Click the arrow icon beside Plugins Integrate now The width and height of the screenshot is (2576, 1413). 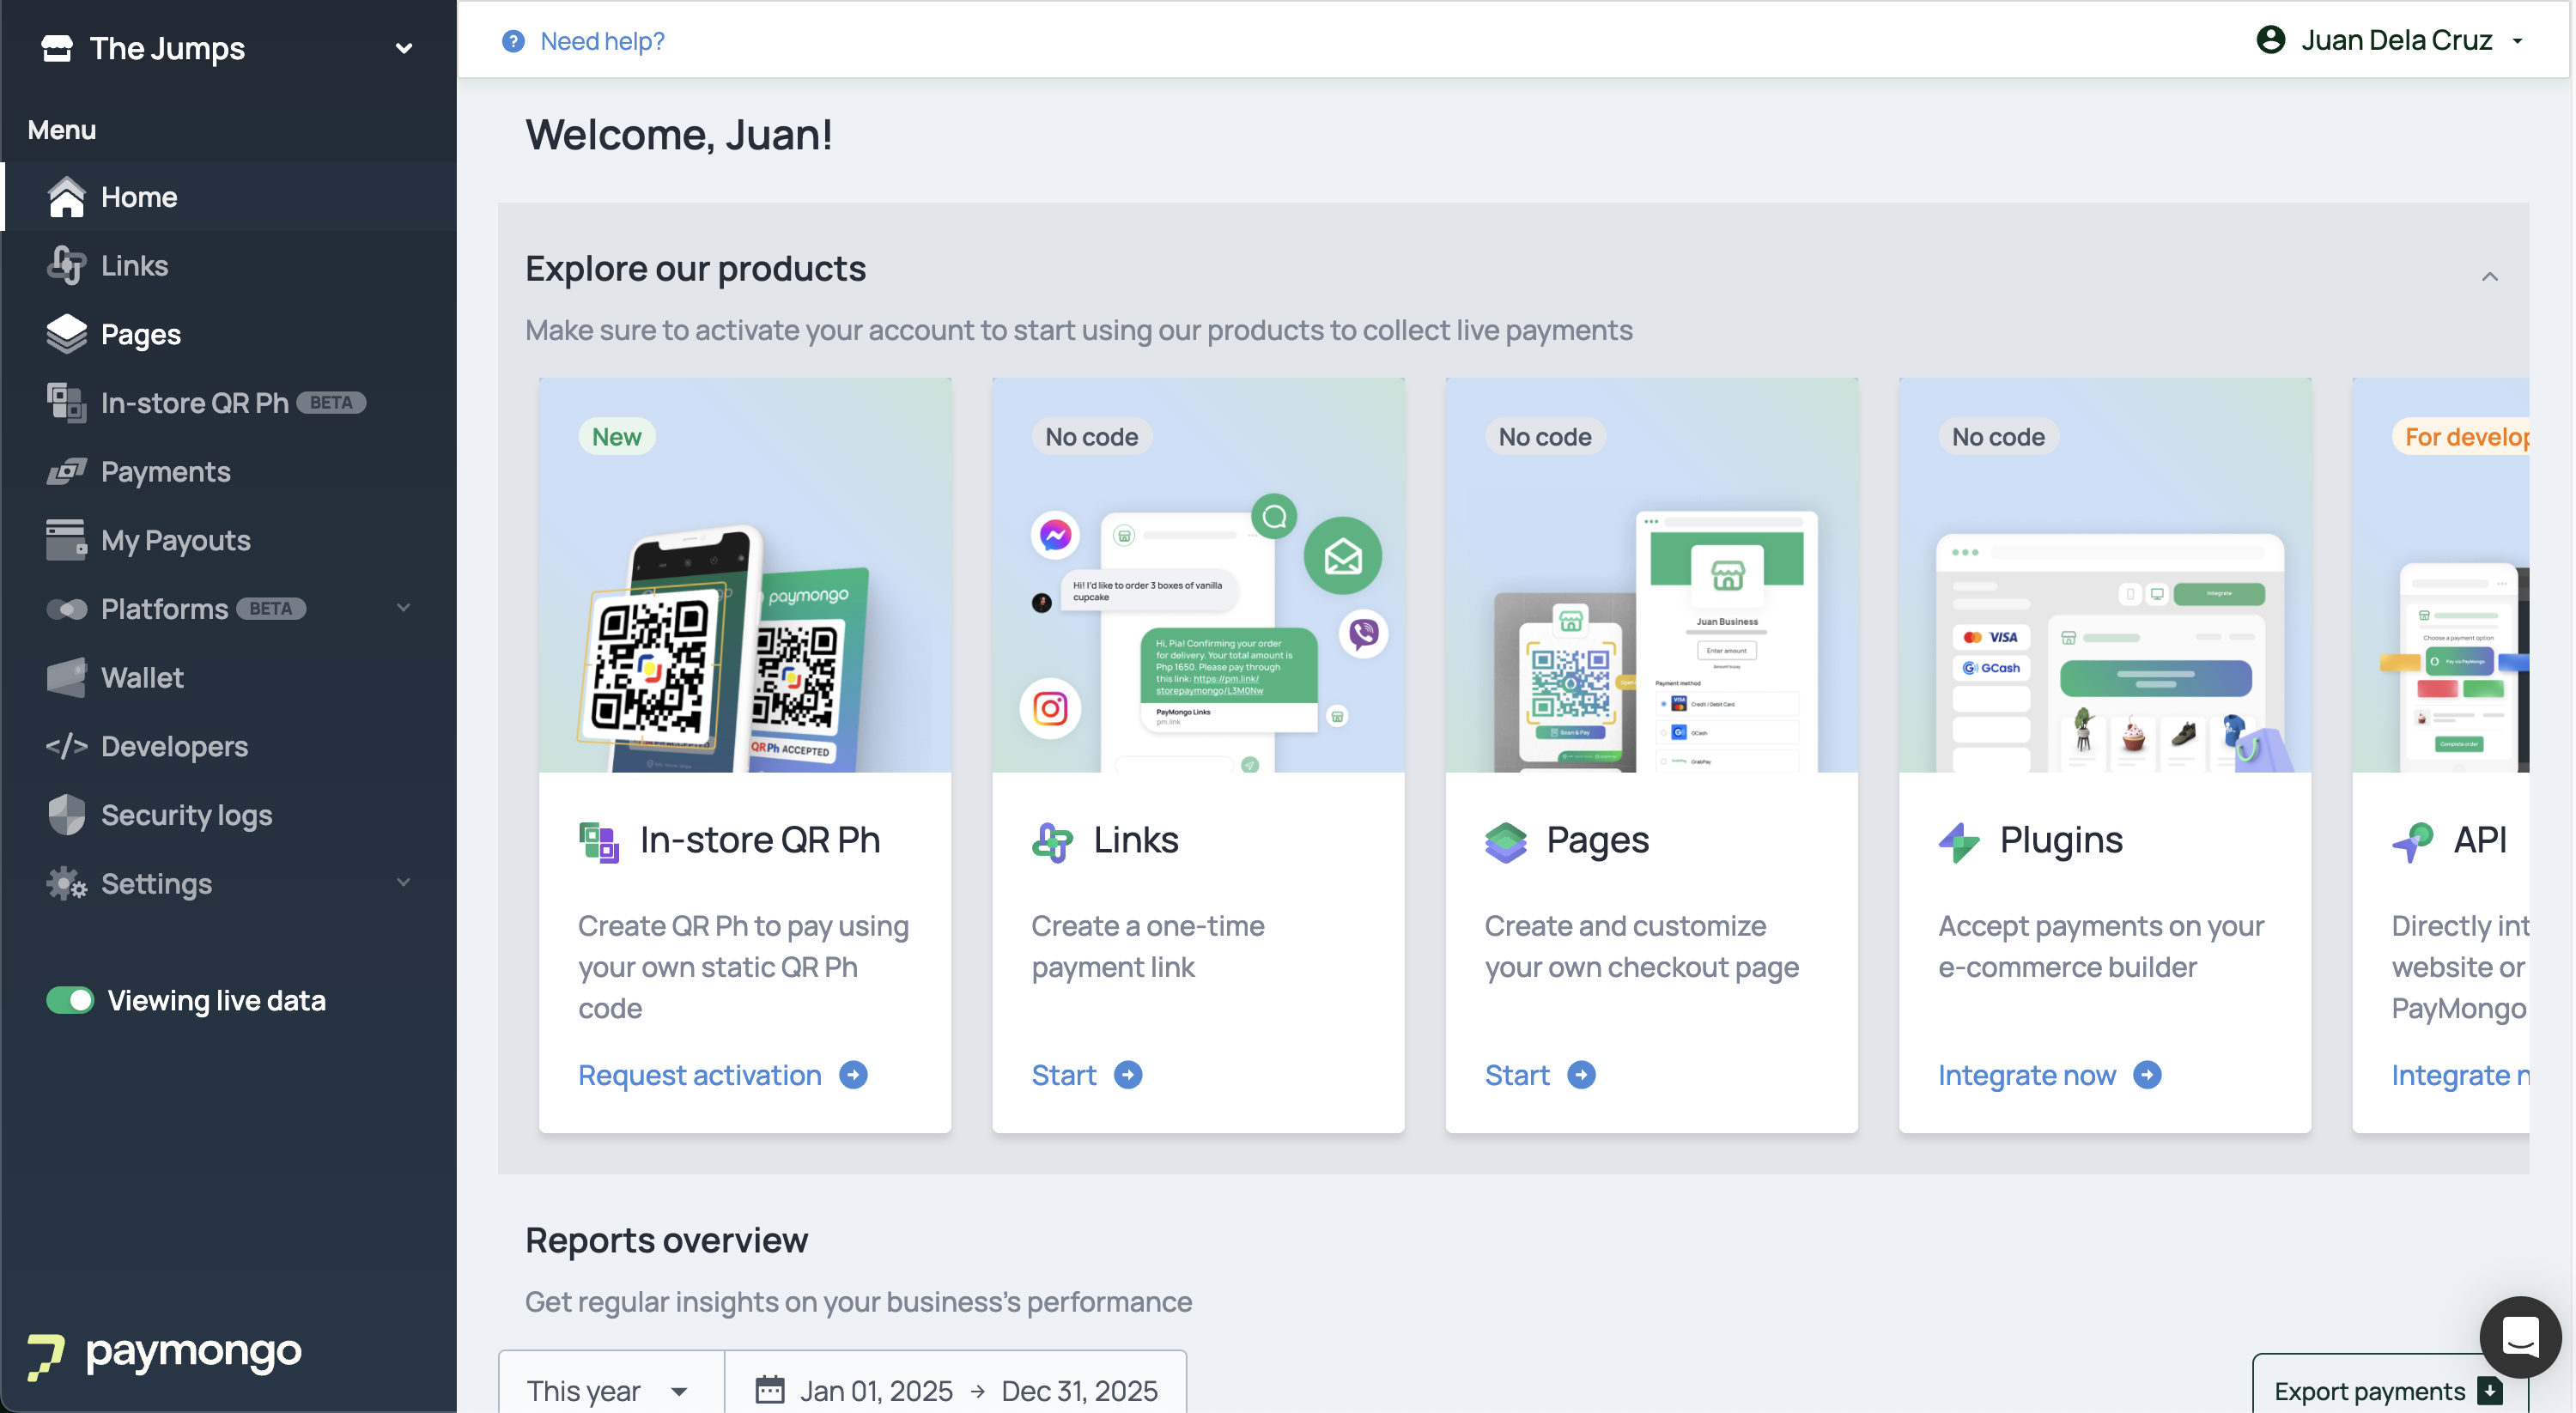pyautogui.click(x=2147, y=1075)
